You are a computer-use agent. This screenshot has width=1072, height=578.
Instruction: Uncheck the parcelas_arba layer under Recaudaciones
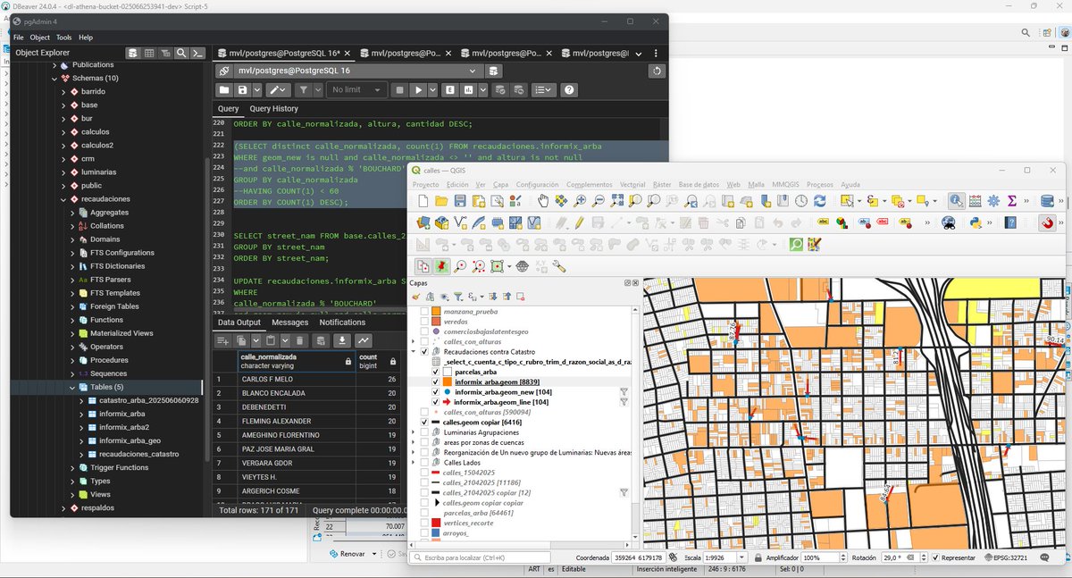coord(436,372)
